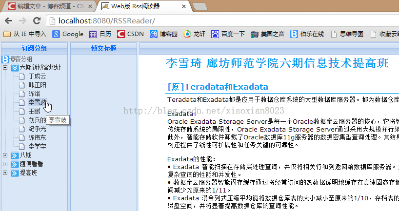The image size is (399, 211).
Task: Click the 随便看看 group arrow icon
Action: tap(15, 164)
